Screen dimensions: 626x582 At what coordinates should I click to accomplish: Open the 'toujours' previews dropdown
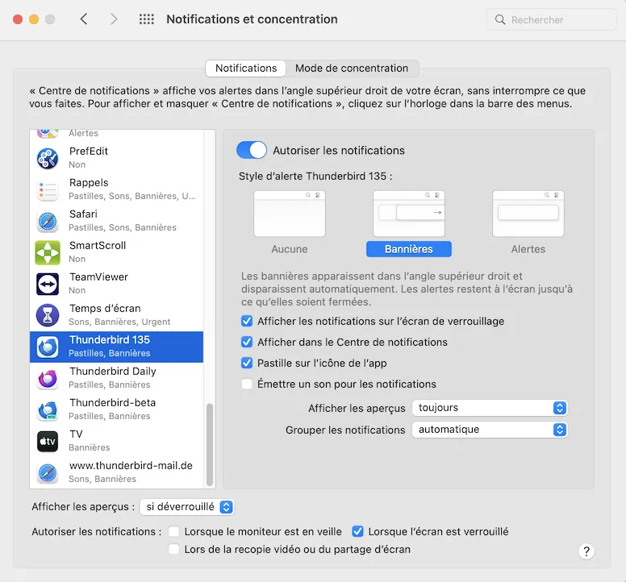490,408
